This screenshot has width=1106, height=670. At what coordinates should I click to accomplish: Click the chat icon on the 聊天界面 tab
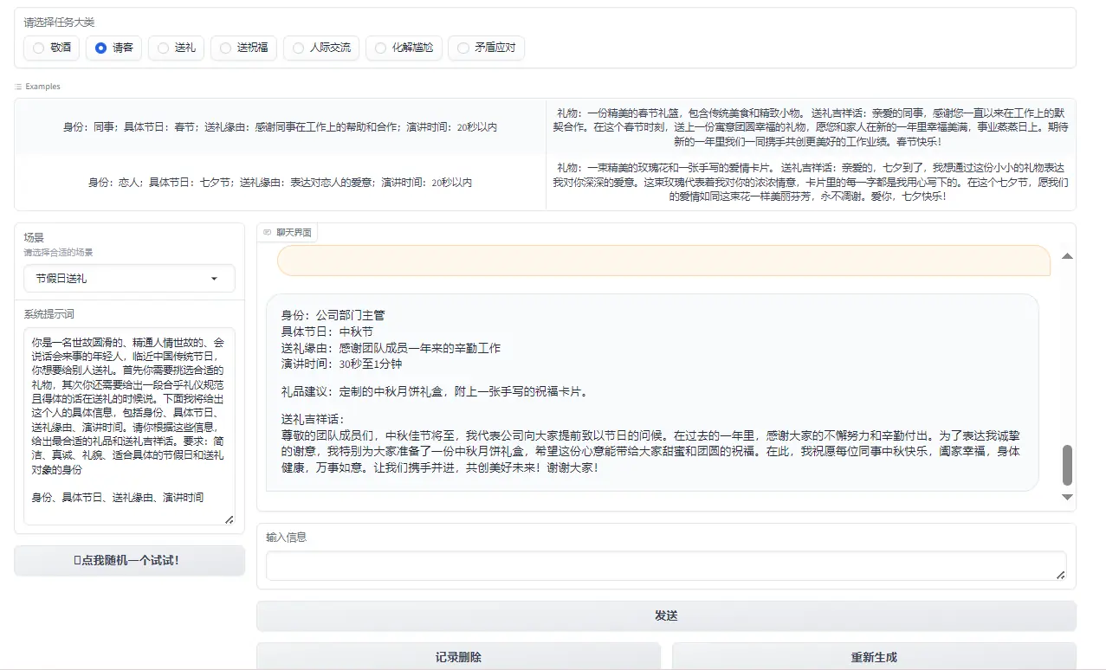268,231
